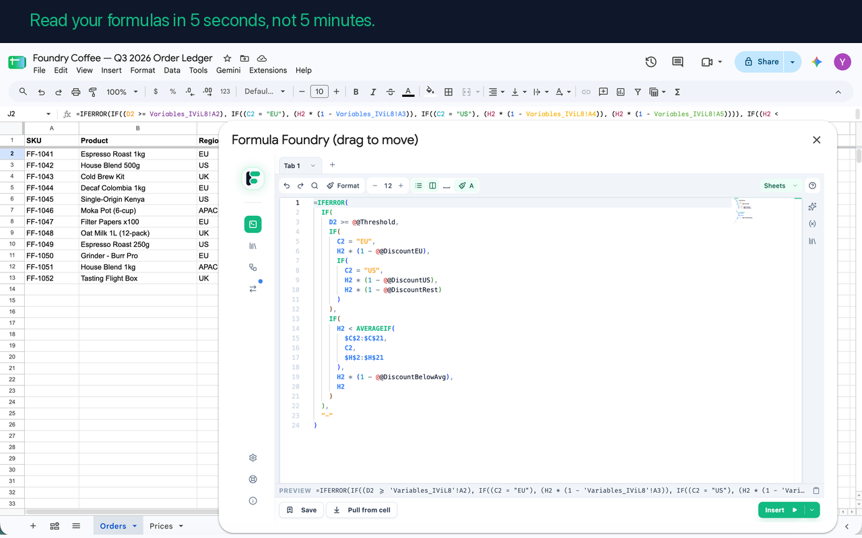Open the Format menu in the menu bar
Viewport: 862px width, 538px height.
(143, 70)
